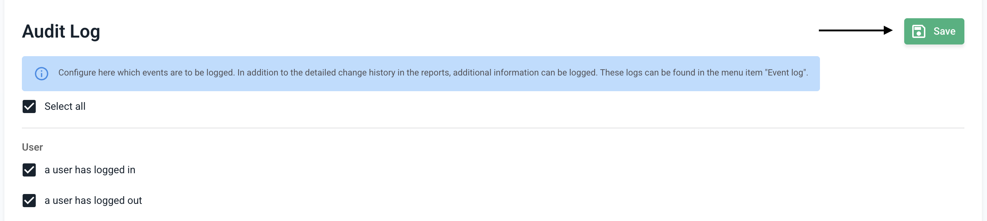
Task: Click the word "Save" on the button
Action: pos(944,31)
